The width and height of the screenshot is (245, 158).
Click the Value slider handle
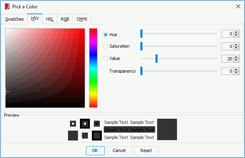[156, 59]
